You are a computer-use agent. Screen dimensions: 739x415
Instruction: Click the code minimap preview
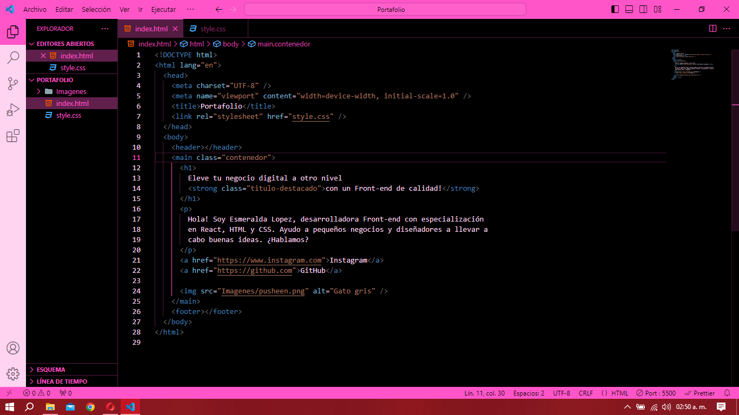(694, 65)
